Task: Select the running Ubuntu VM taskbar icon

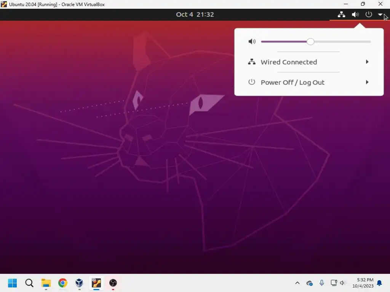Action: pos(96,283)
